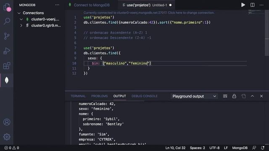269x151 pixels.
Task: Change indentation via Spaces: 2
Action: [x=197, y=148]
